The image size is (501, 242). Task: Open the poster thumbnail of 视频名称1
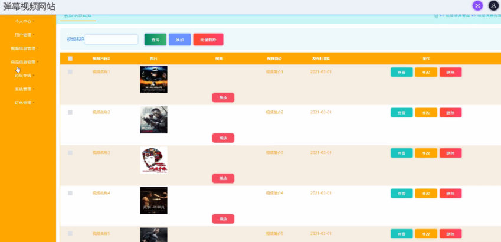[153, 79]
